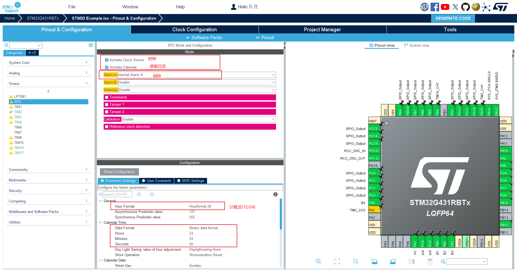The width and height of the screenshot is (517, 272).
Task: Select TIM2 in the Timers list
Action: 18,112
